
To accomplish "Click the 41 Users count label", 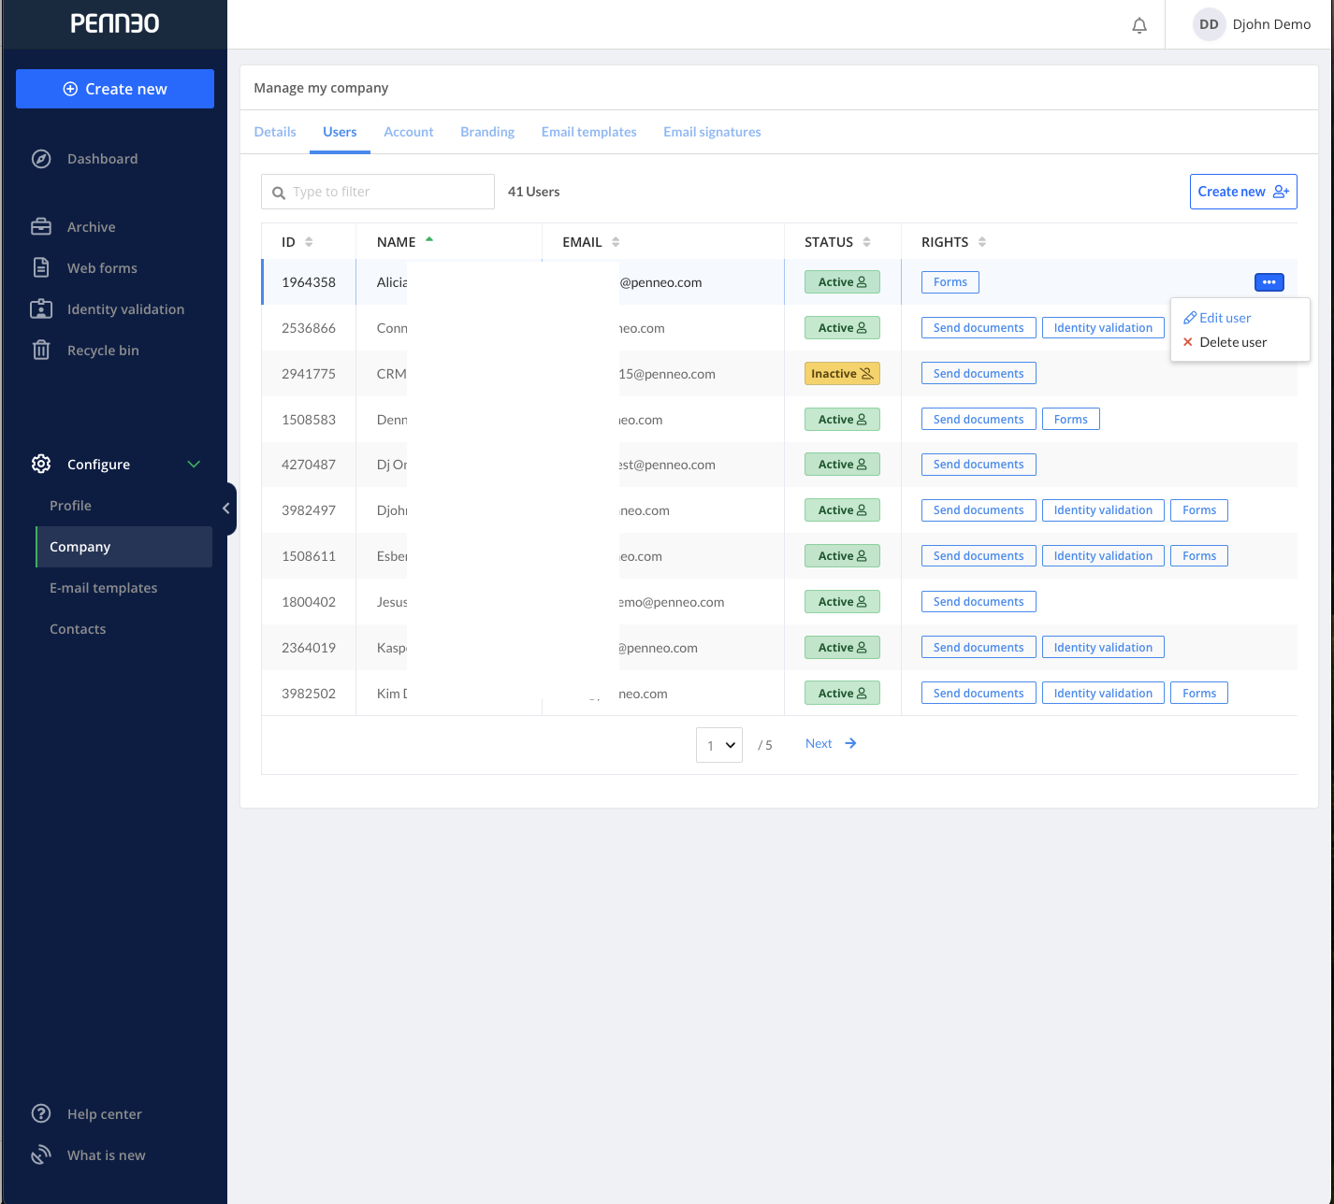I will [x=534, y=192].
